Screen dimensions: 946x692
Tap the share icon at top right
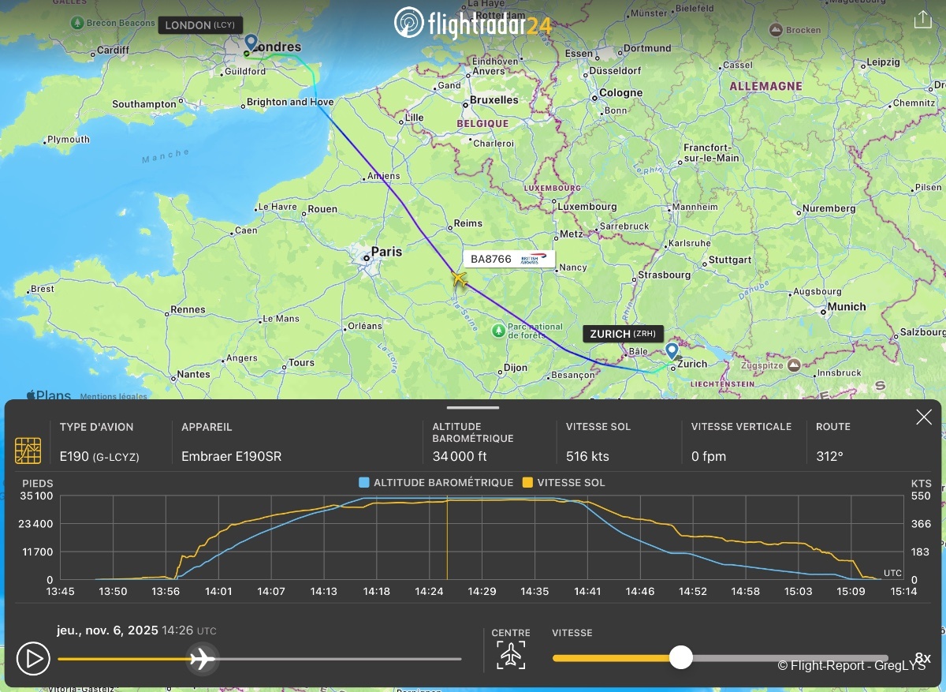(x=922, y=20)
